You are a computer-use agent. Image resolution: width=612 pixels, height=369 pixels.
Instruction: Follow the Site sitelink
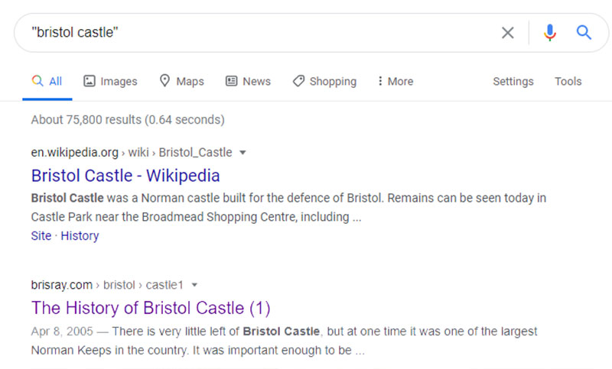41,236
